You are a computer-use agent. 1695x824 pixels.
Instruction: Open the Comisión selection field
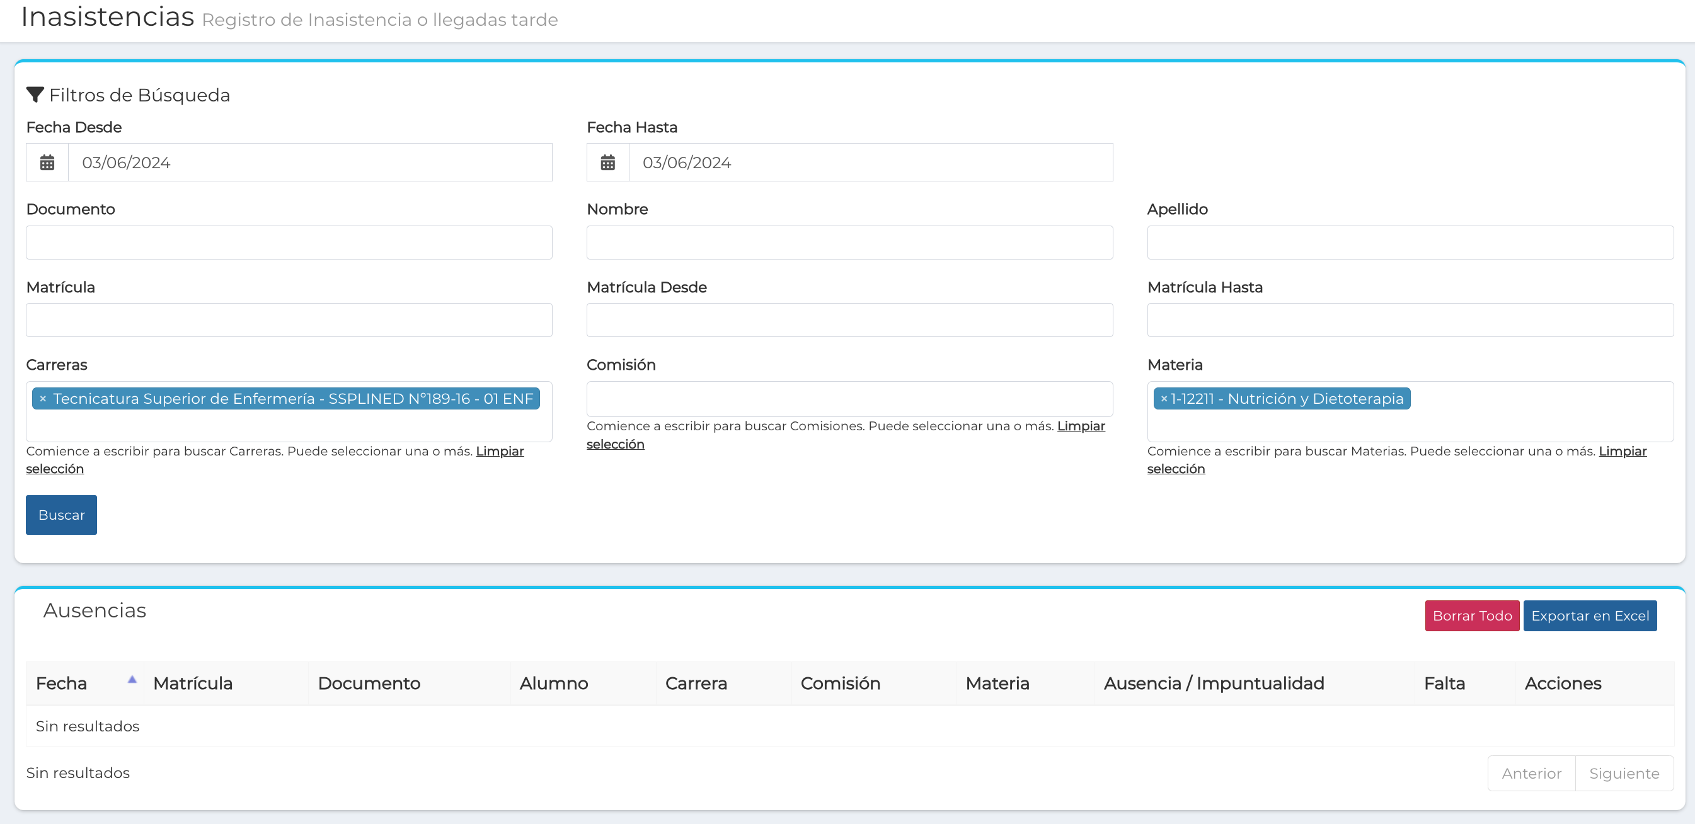click(x=849, y=399)
